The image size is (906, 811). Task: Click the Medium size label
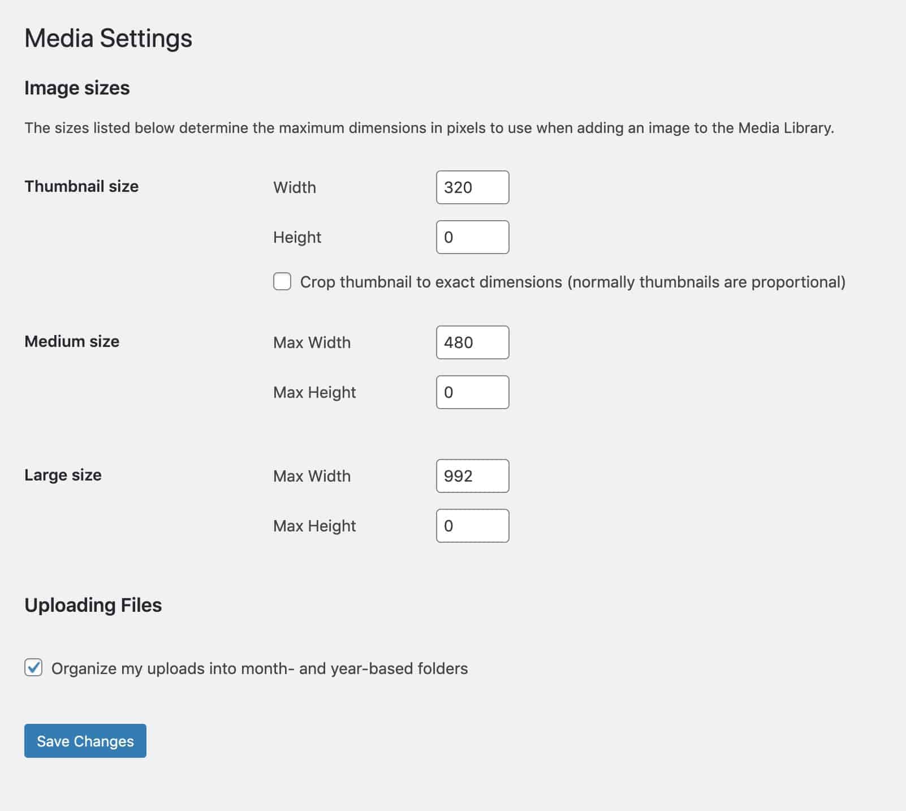[x=71, y=341]
